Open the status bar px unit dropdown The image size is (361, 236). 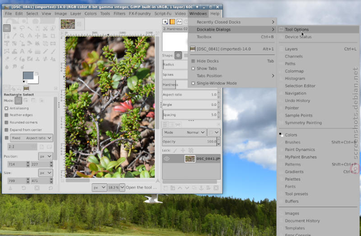pyautogui.click(x=99, y=187)
